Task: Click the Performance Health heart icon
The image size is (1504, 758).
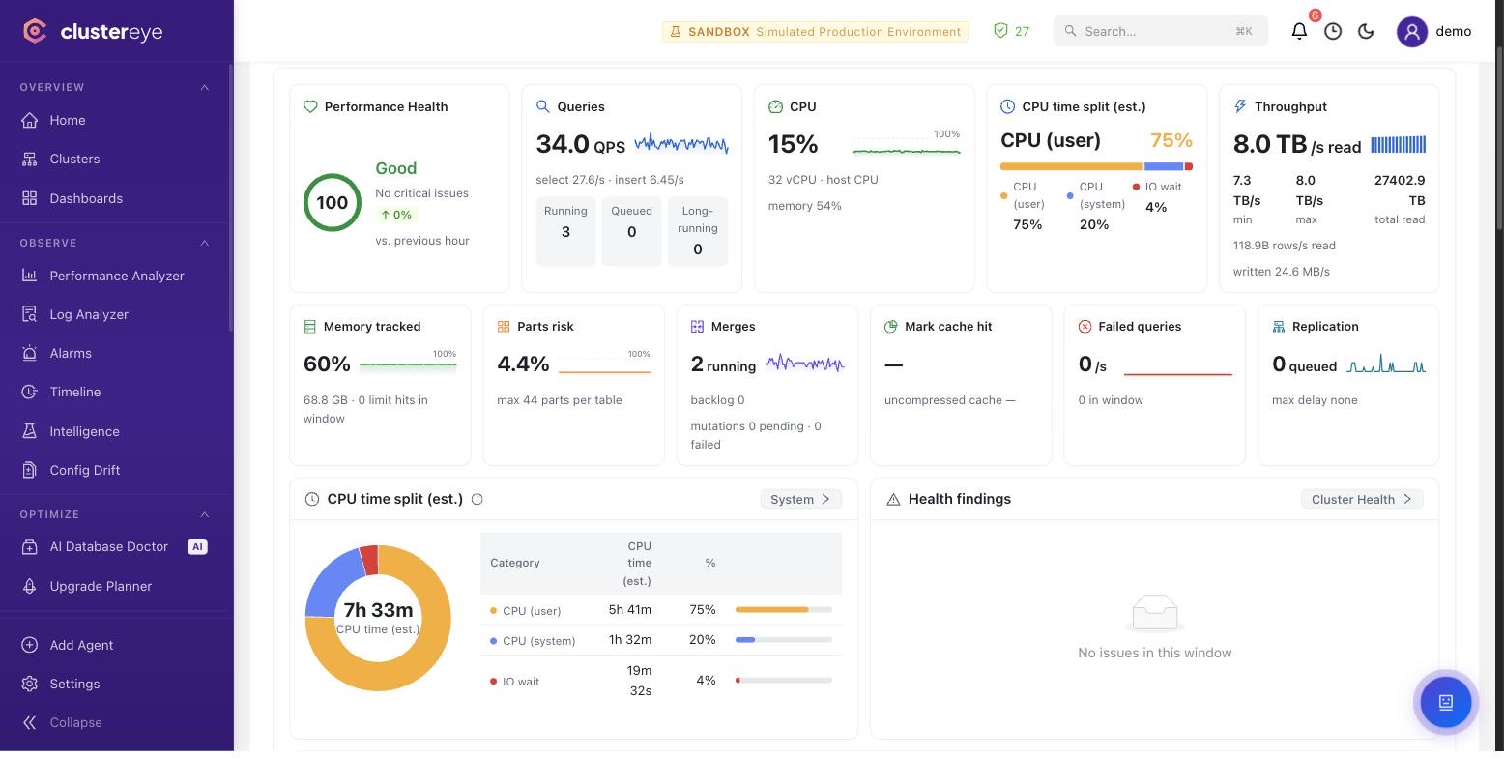Action: (x=310, y=106)
